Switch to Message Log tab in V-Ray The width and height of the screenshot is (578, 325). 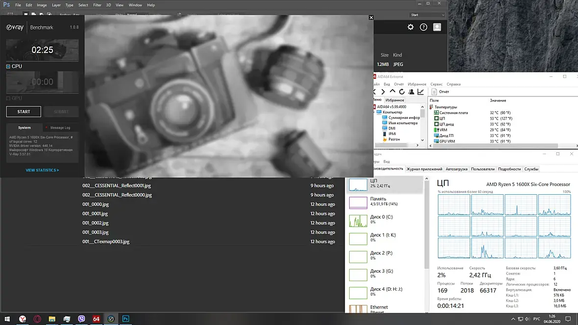[60, 128]
